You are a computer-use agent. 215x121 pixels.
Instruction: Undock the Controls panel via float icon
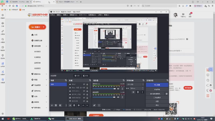tap(167, 80)
